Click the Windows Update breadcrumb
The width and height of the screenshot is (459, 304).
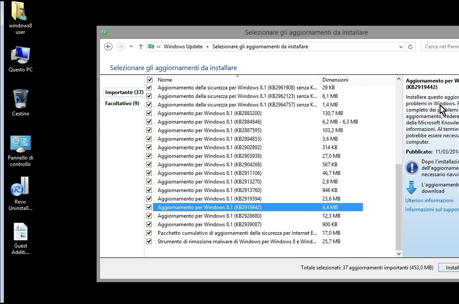click(183, 46)
